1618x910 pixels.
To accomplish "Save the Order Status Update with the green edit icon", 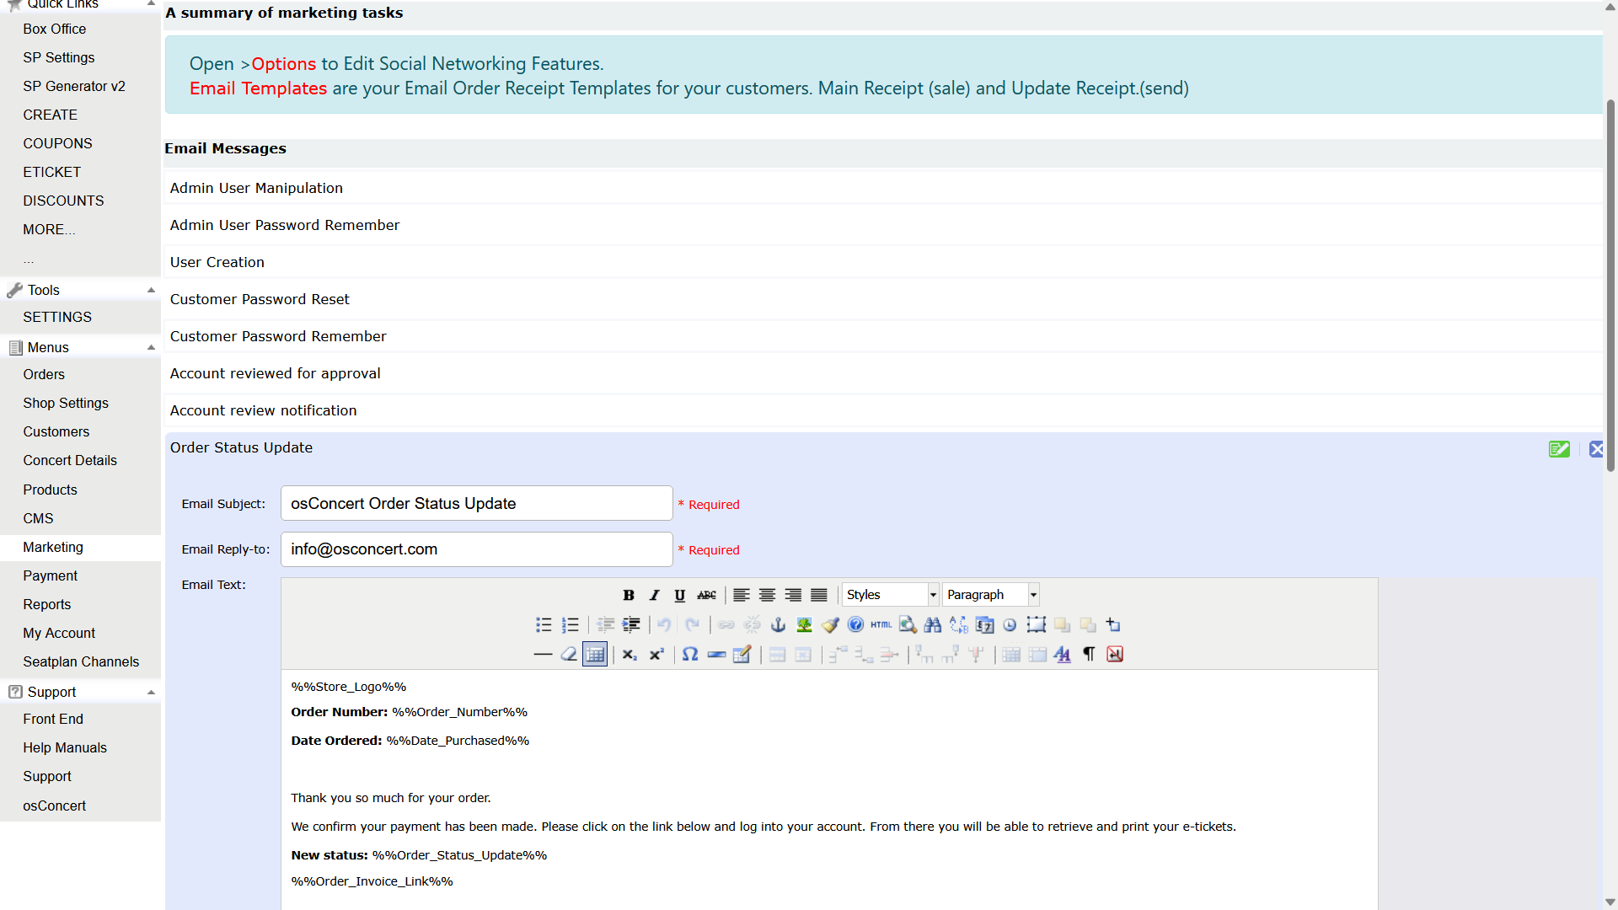I will pyautogui.click(x=1559, y=449).
